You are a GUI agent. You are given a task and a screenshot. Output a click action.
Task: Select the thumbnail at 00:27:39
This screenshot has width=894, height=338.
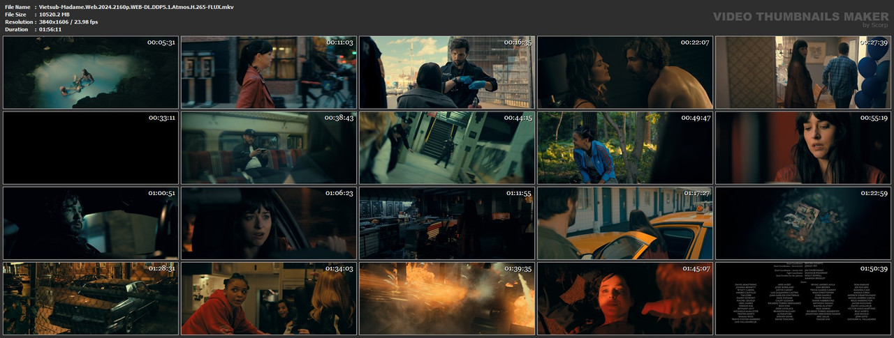[x=803, y=72]
